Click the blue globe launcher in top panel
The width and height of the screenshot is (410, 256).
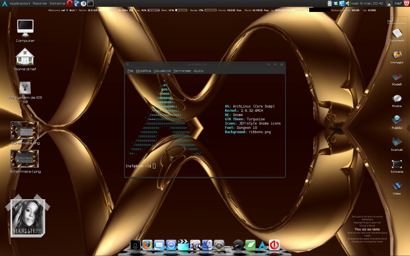coord(77,3)
